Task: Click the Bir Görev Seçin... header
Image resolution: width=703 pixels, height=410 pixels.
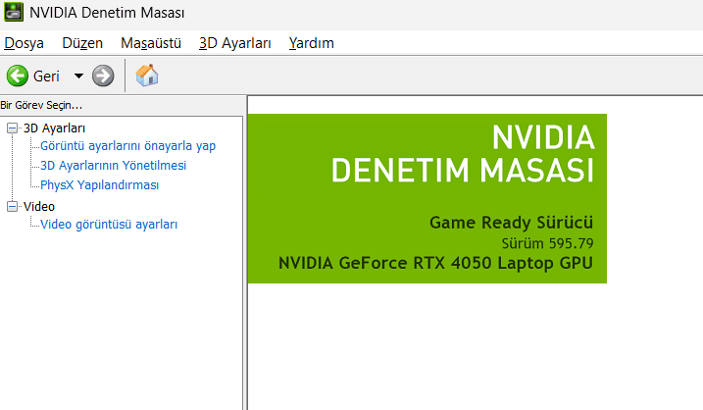Action: [41, 105]
